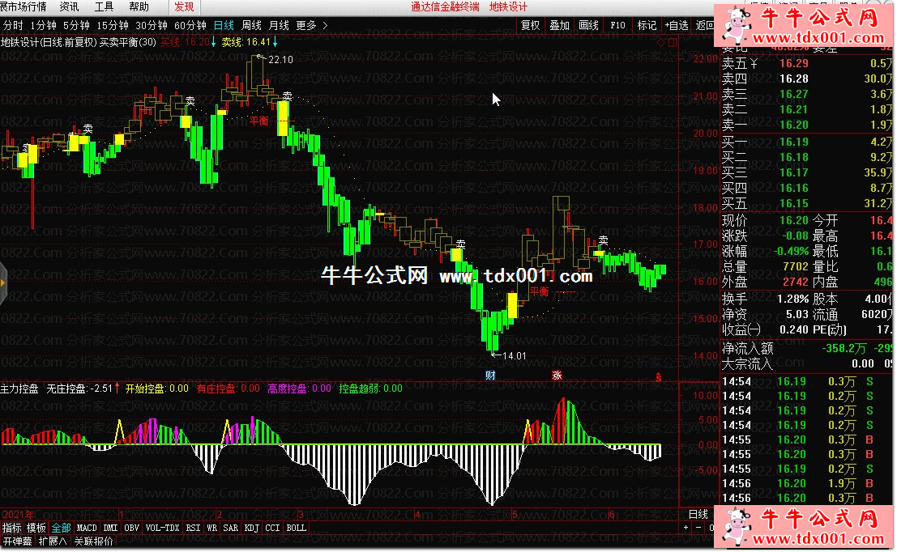
Task: Switch to the 月线 monthly timeframe
Action: click(x=279, y=25)
